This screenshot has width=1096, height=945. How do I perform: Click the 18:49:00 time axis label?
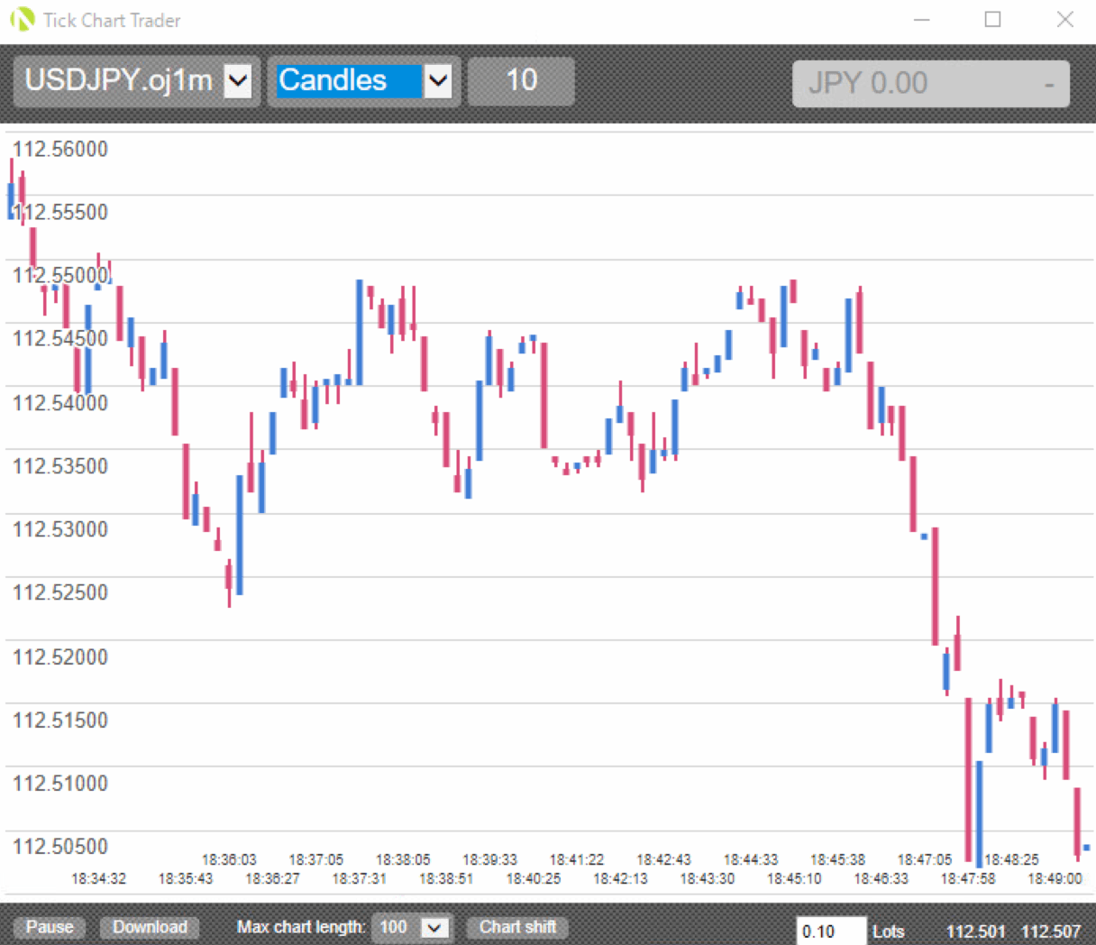[x=1055, y=878]
